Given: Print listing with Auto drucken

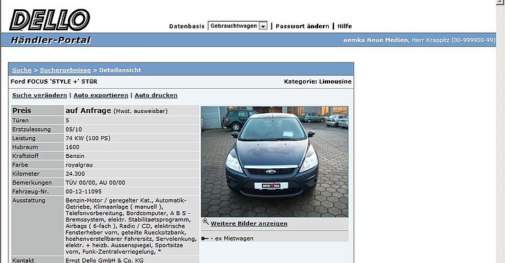Looking at the screenshot, I should pos(156,95).
